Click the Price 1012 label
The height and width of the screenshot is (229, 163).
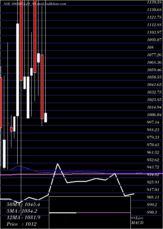pos(22,224)
